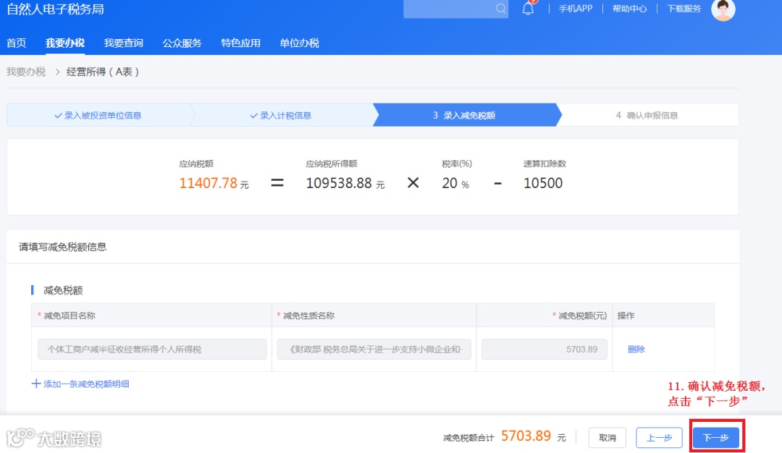Click 添加一条减免税额明细 link
Screen dimensions: 782x453
85,384
